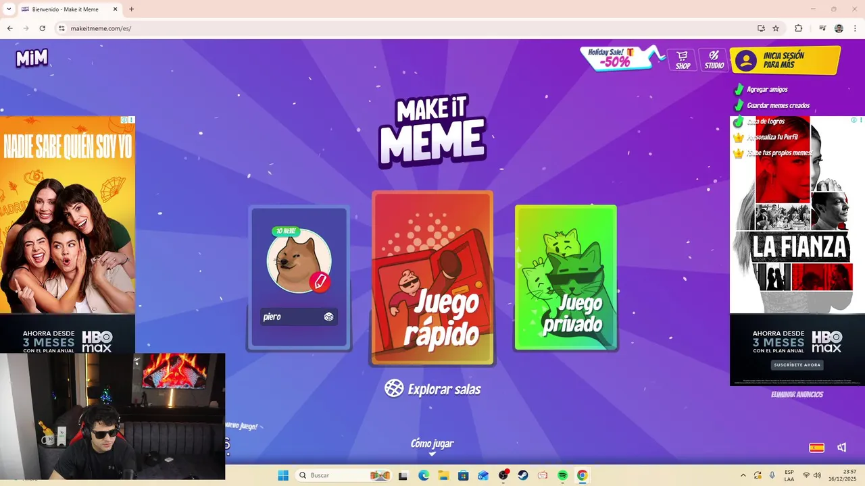Open the Studio page
Viewport: 865px width, 486px height.
click(714, 59)
